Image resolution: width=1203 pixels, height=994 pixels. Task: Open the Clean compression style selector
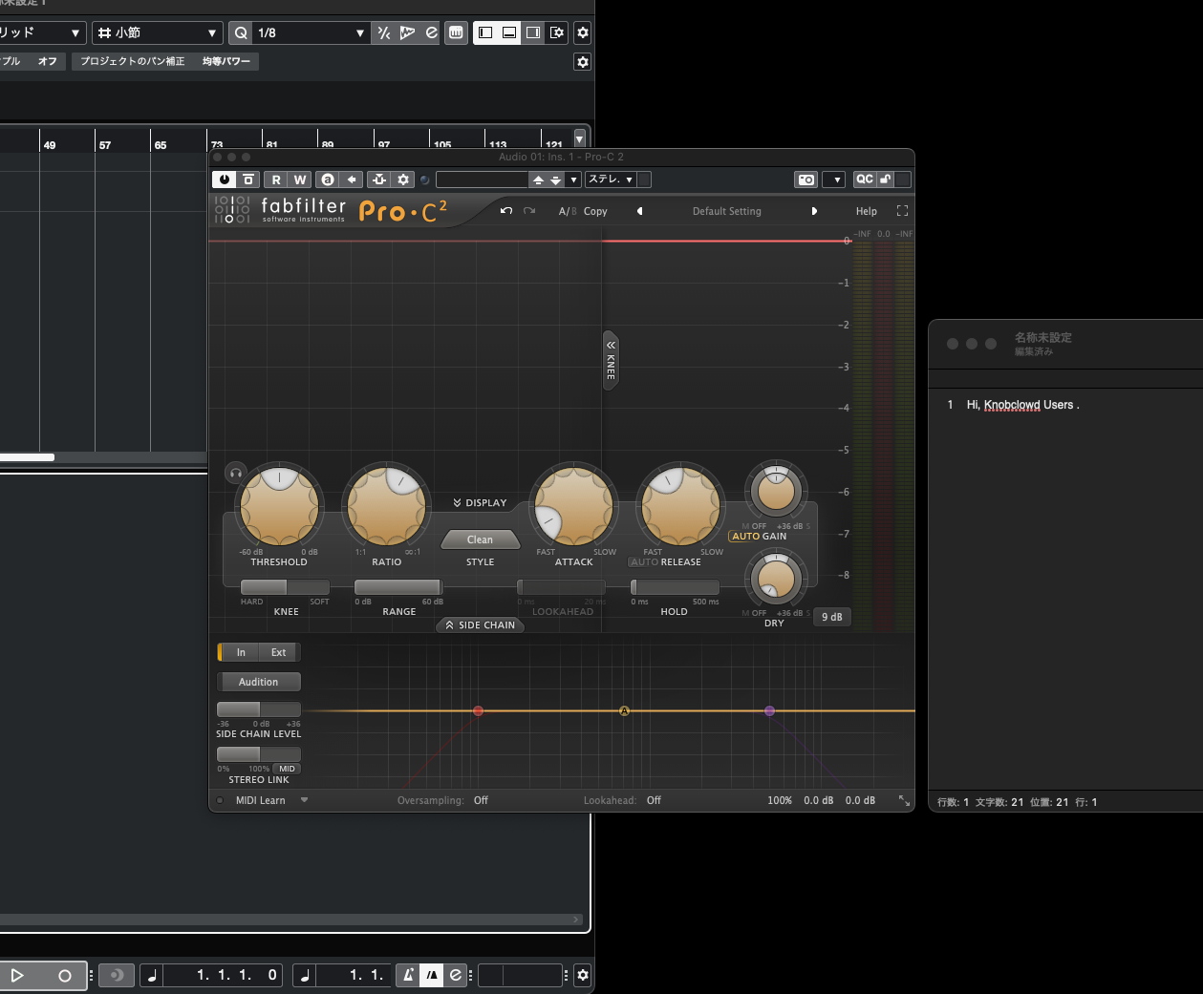480,539
